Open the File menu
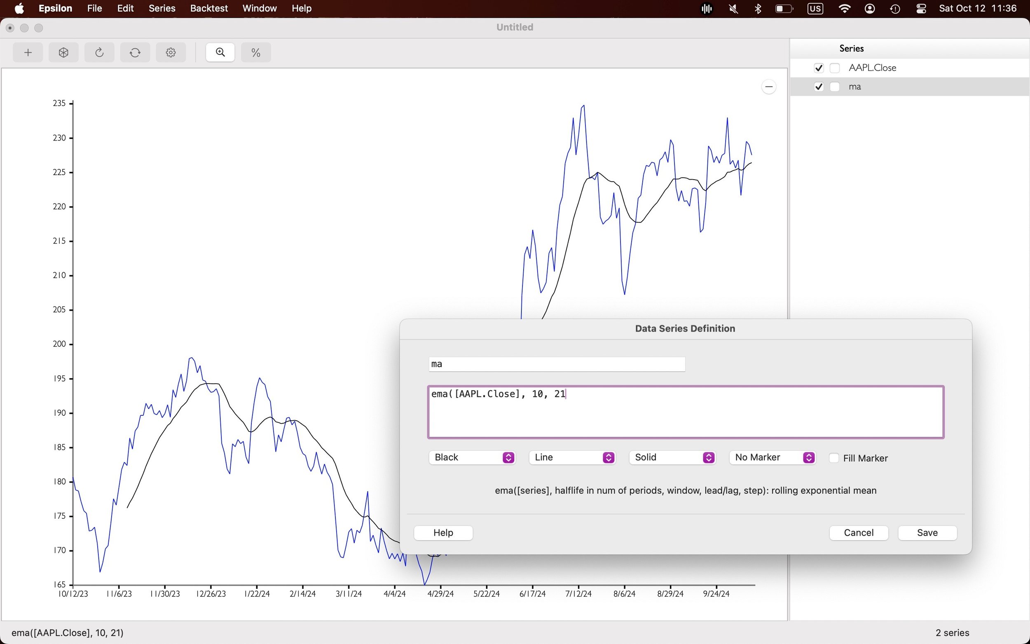The width and height of the screenshot is (1030, 644). 94,9
